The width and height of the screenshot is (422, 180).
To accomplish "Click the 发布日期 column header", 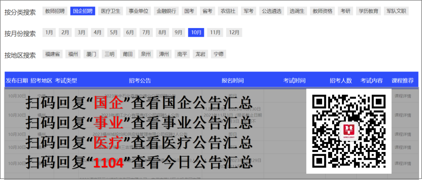I will 17,81.
